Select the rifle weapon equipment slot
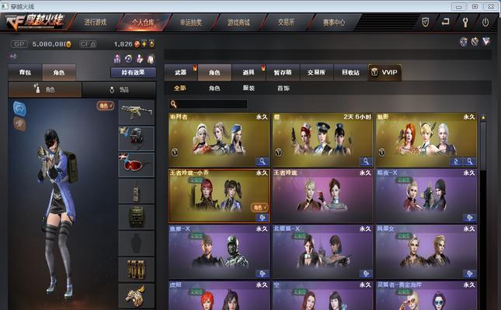This screenshot has width=501, height=310. tap(137, 112)
